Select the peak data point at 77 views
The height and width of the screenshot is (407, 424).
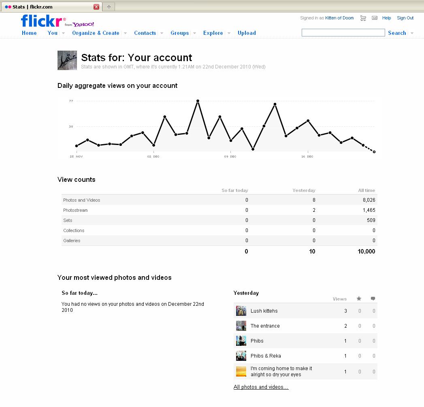click(x=198, y=101)
